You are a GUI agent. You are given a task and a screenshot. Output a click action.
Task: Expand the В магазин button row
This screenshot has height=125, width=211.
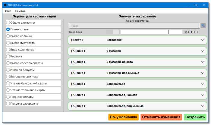pyautogui.click(x=203, y=51)
